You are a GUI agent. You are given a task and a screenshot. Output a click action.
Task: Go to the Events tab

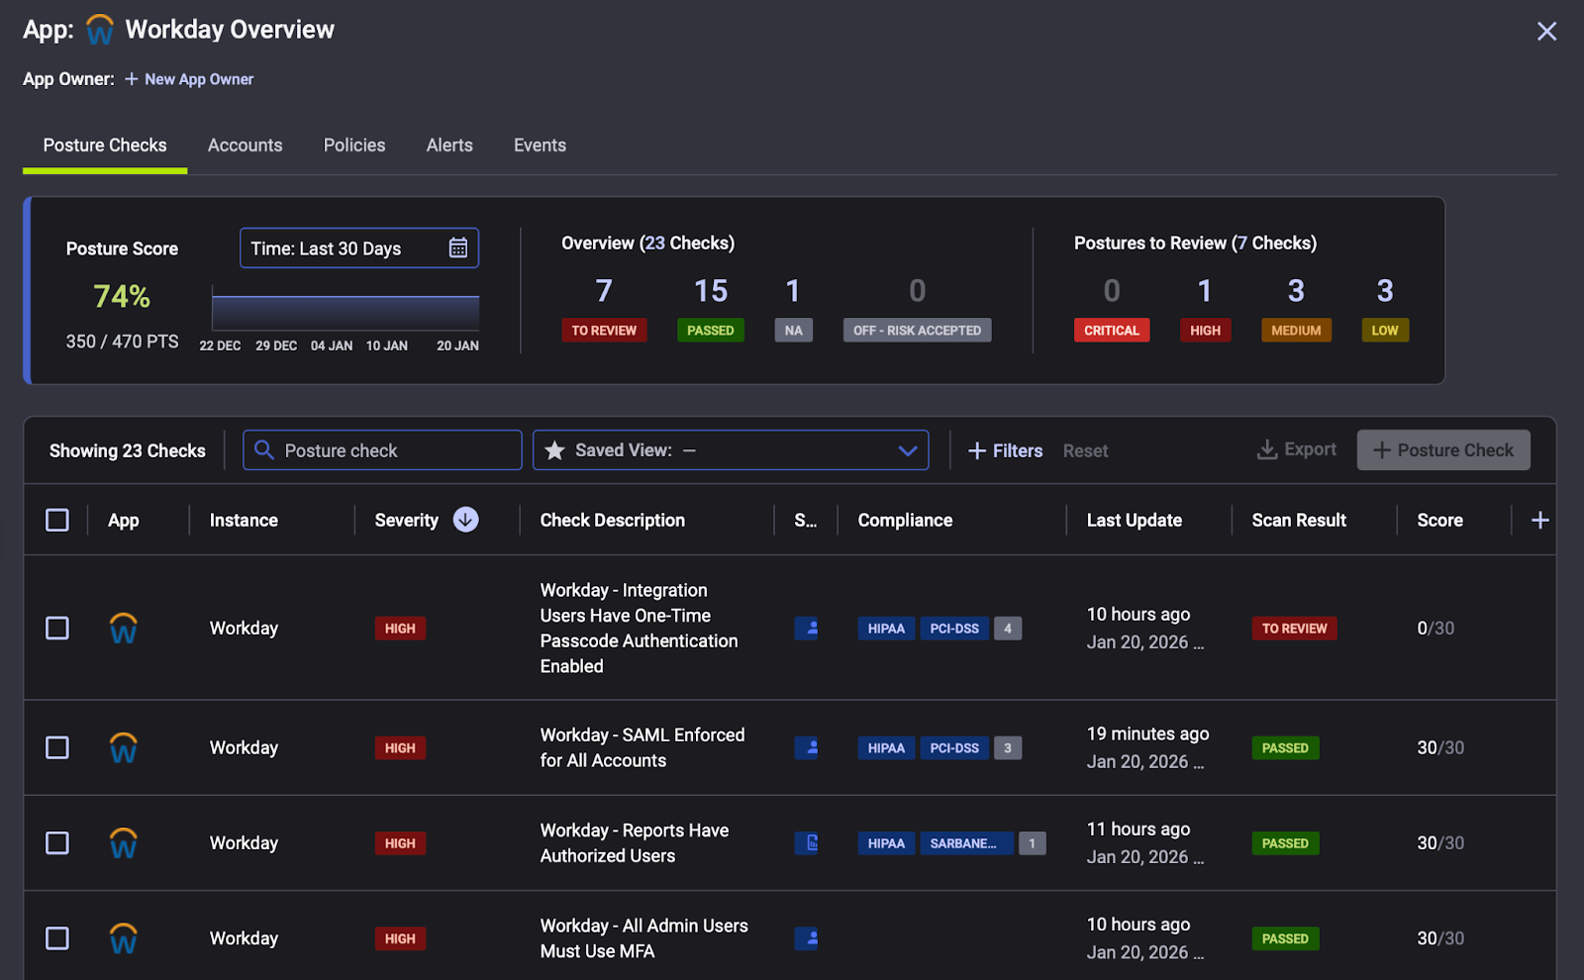tap(540, 146)
